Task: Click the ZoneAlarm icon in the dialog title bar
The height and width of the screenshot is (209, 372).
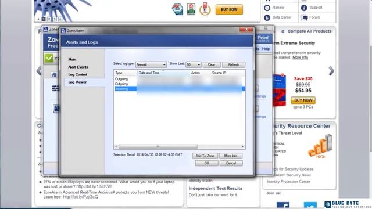Action: [63, 31]
